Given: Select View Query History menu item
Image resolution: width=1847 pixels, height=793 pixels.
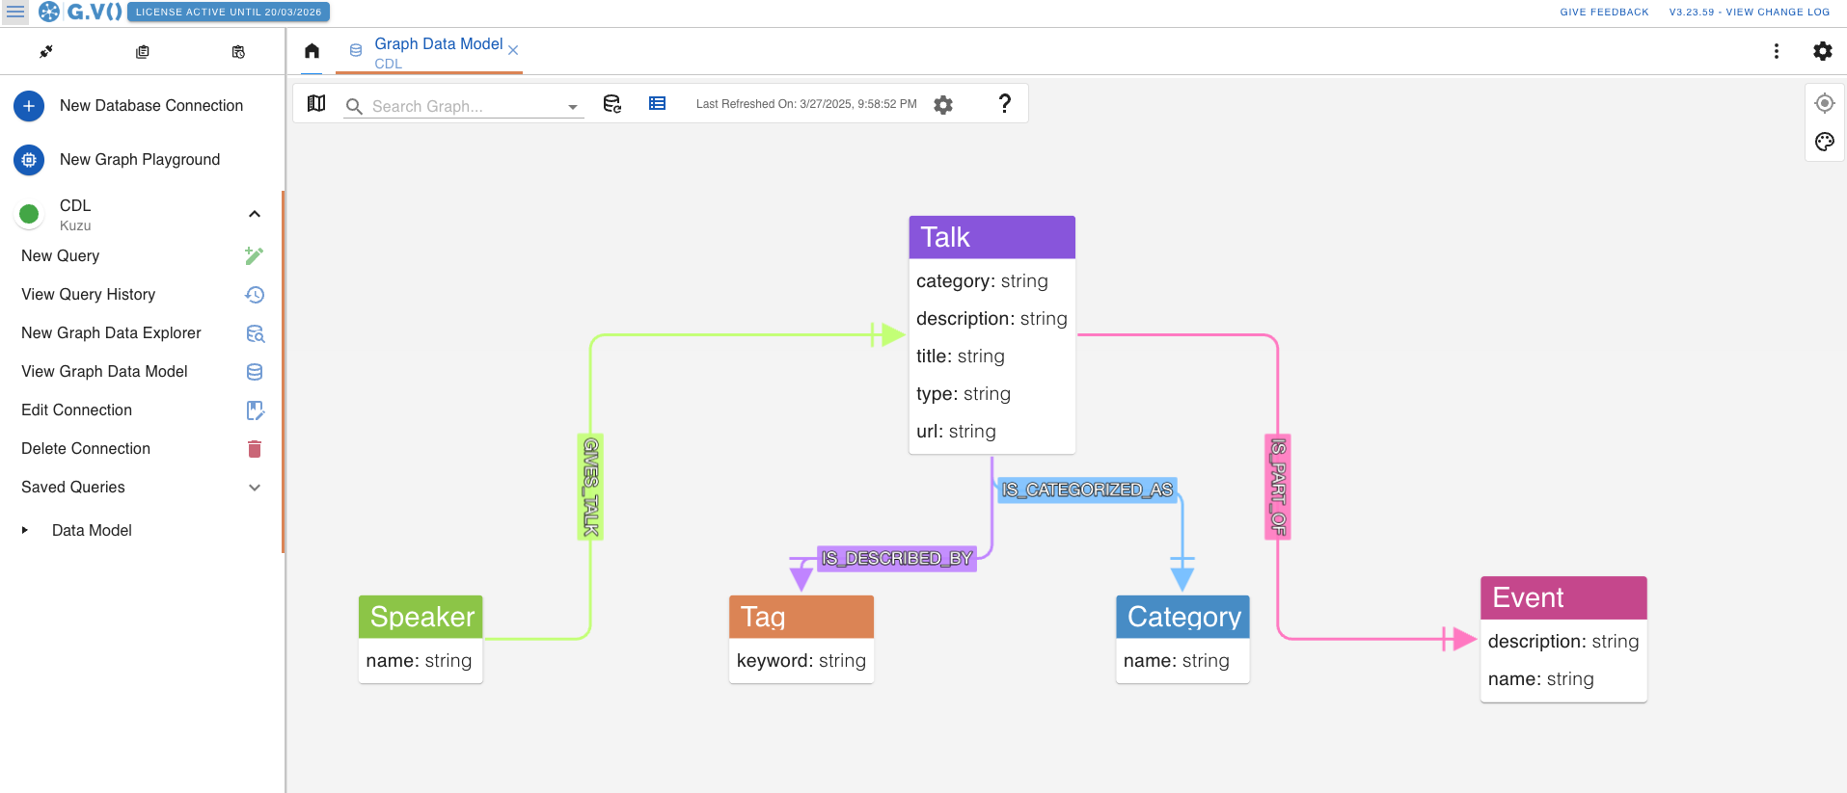Looking at the screenshot, I should 89,295.
